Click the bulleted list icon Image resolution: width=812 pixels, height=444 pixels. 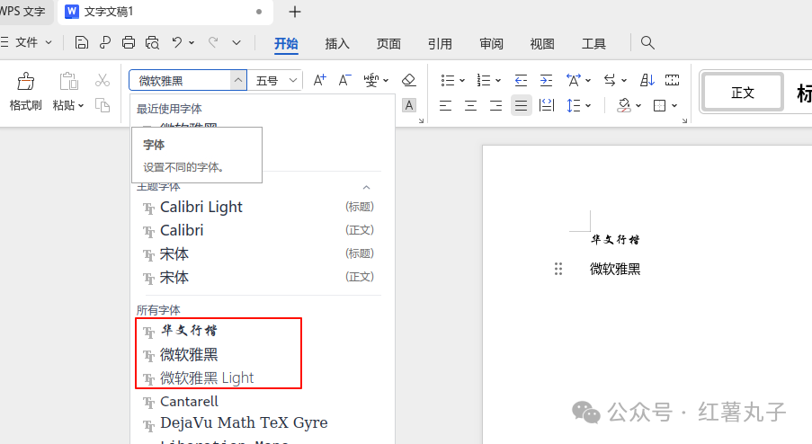pos(448,80)
